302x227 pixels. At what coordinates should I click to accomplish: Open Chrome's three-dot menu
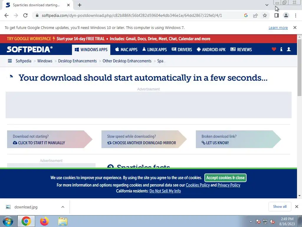[x=296, y=15]
